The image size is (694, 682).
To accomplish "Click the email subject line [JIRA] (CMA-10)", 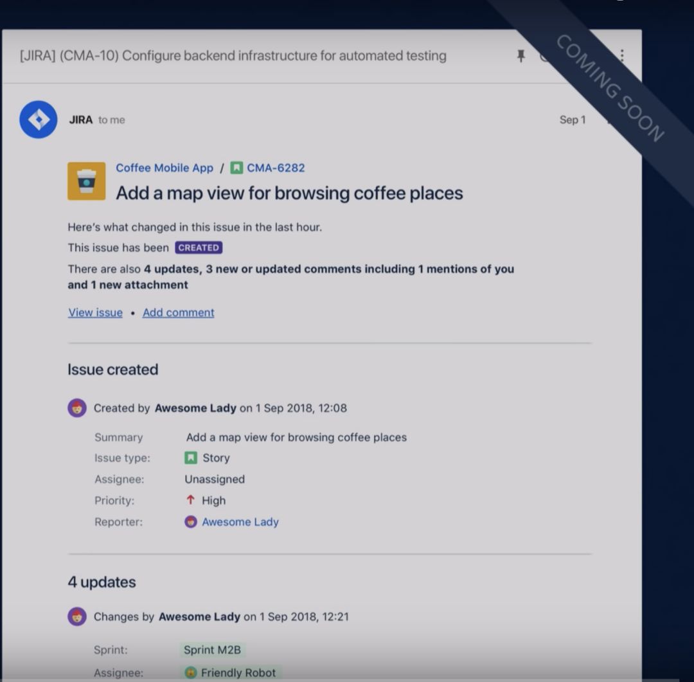I will tap(233, 56).
